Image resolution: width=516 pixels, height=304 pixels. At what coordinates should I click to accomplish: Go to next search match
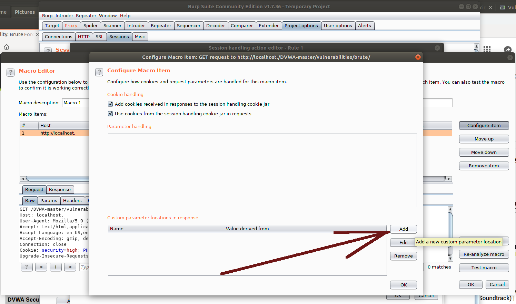click(70, 267)
